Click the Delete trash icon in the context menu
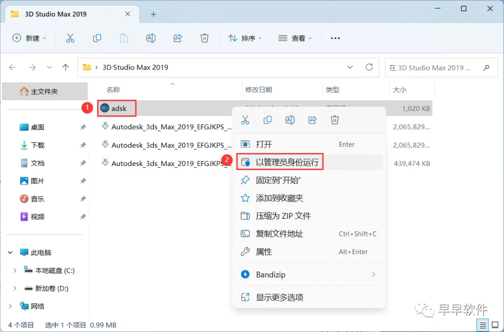Image resolution: width=504 pixels, height=332 pixels. click(x=335, y=120)
